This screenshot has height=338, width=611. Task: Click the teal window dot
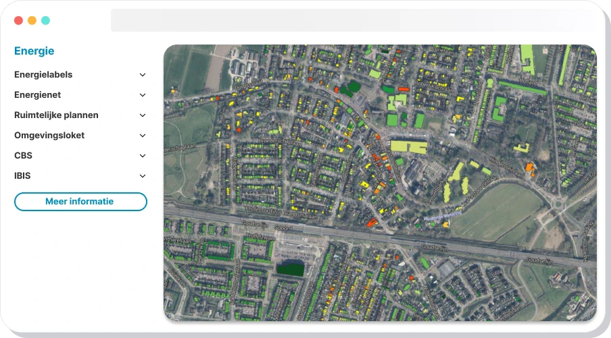[x=45, y=20]
